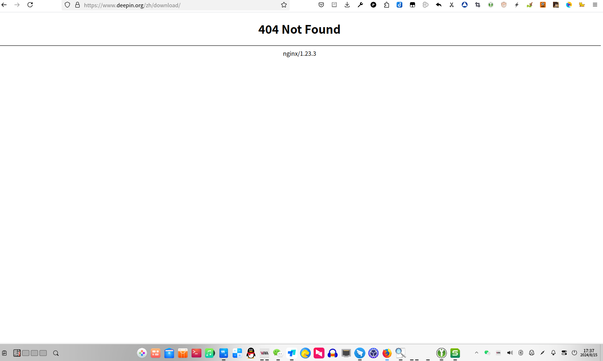Open the volume control in tray

510,353
